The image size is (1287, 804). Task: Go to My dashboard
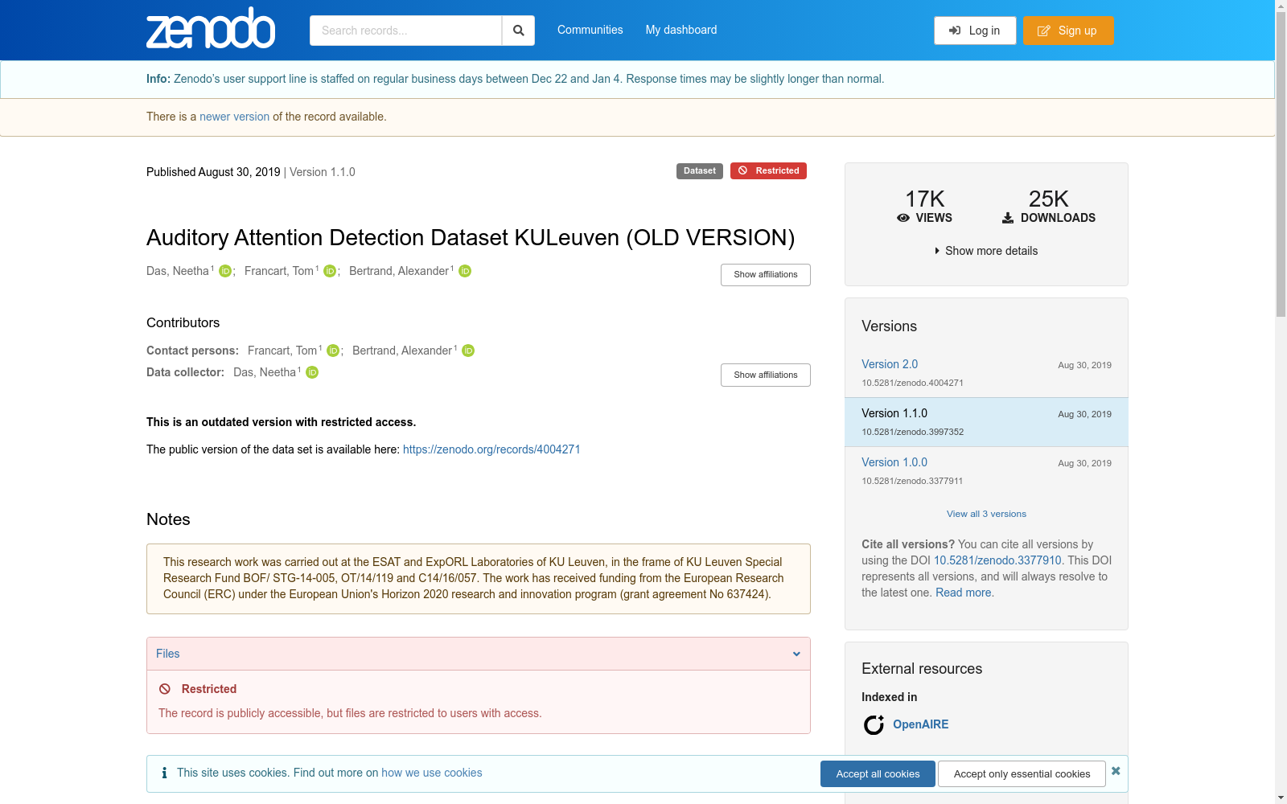tap(681, 30)
